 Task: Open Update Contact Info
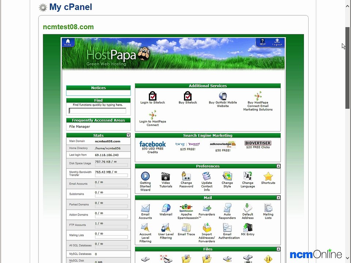(207, 182)
